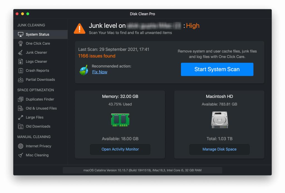Launch the Duplicates Finder

[20, 99]
